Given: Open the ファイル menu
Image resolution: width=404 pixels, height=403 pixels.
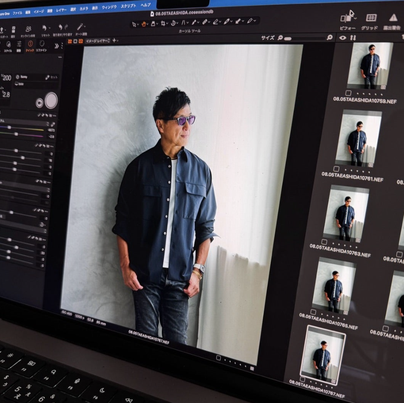Looking at the screenshot, I should click(17, 13).
